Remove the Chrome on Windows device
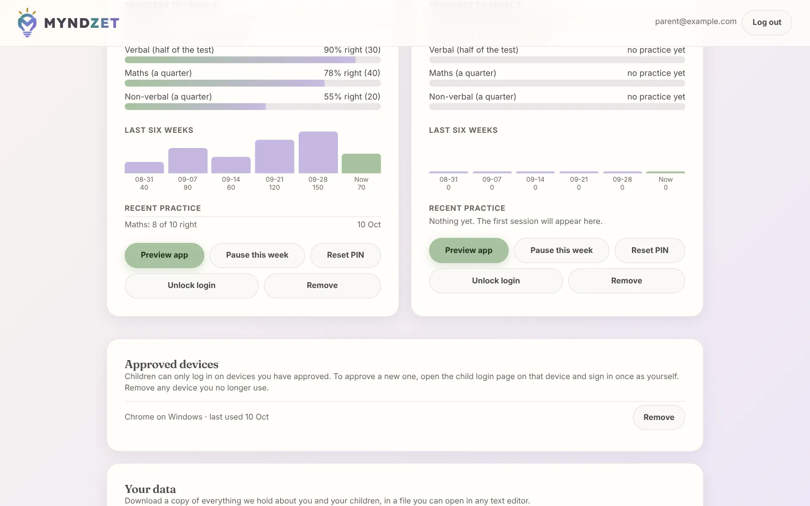The width and height of the screenshot is (810, 506). pyautogui.click(x=659, y=417)
